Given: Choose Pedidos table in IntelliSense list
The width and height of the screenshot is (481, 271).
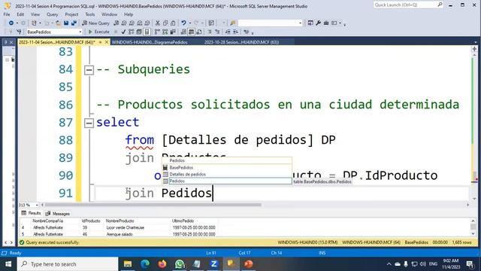Looking at the screenshot, I should [x=227, y=181].
